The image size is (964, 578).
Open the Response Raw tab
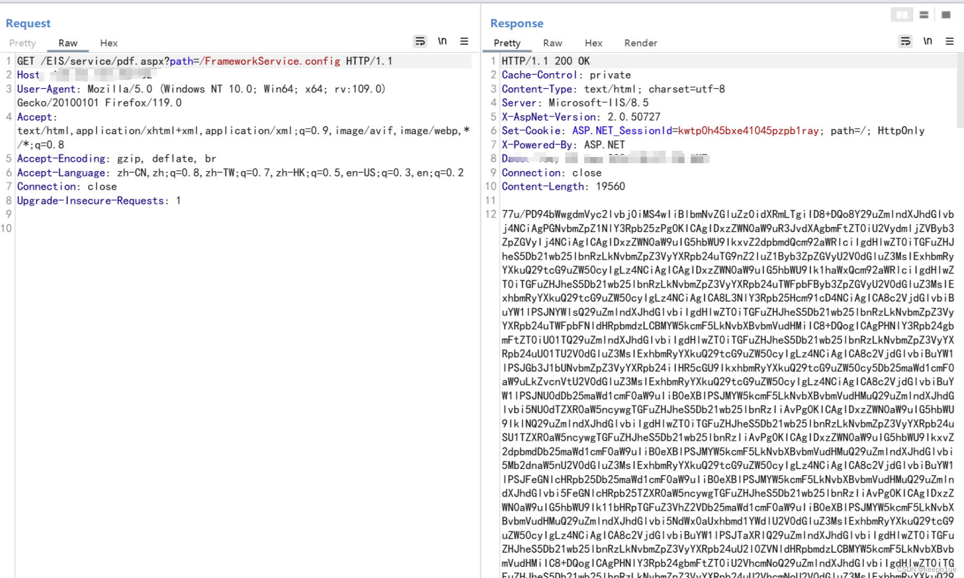click(552, 43)
